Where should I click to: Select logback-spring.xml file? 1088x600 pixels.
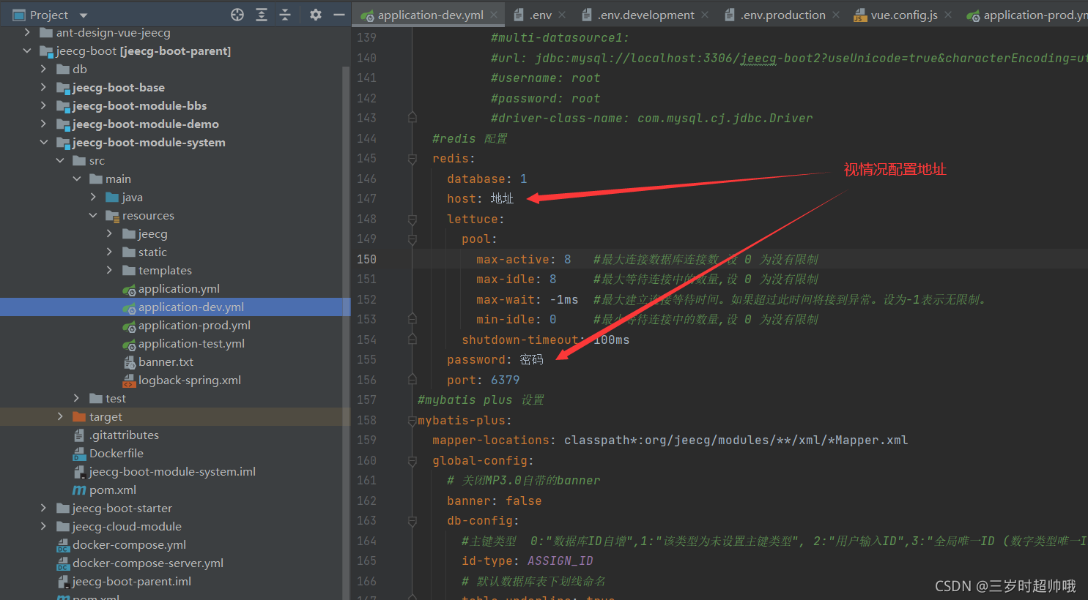(190, 380)
